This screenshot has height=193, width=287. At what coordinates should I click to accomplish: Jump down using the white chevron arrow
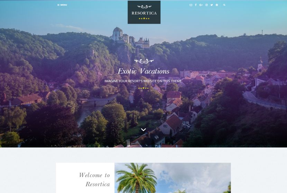143,130
